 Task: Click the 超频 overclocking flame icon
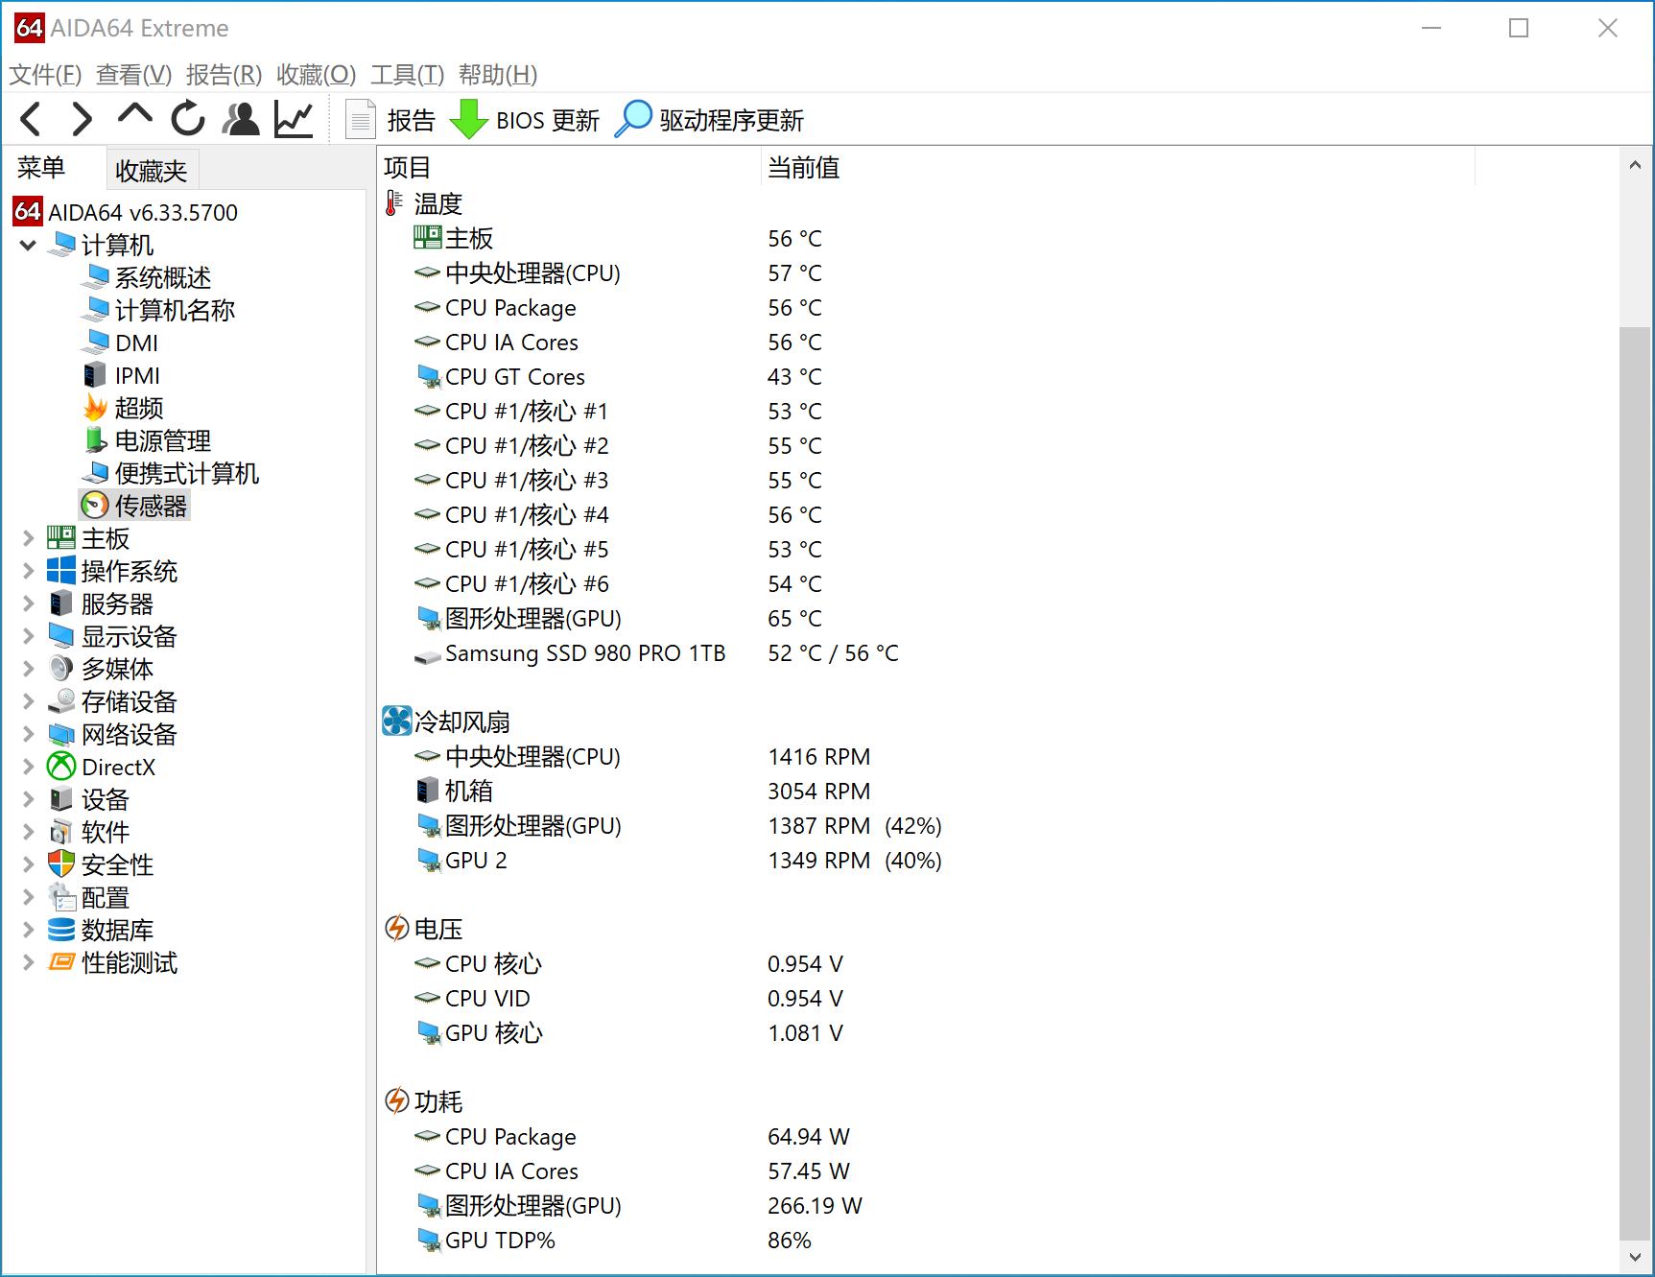click(x=96, y=408)
